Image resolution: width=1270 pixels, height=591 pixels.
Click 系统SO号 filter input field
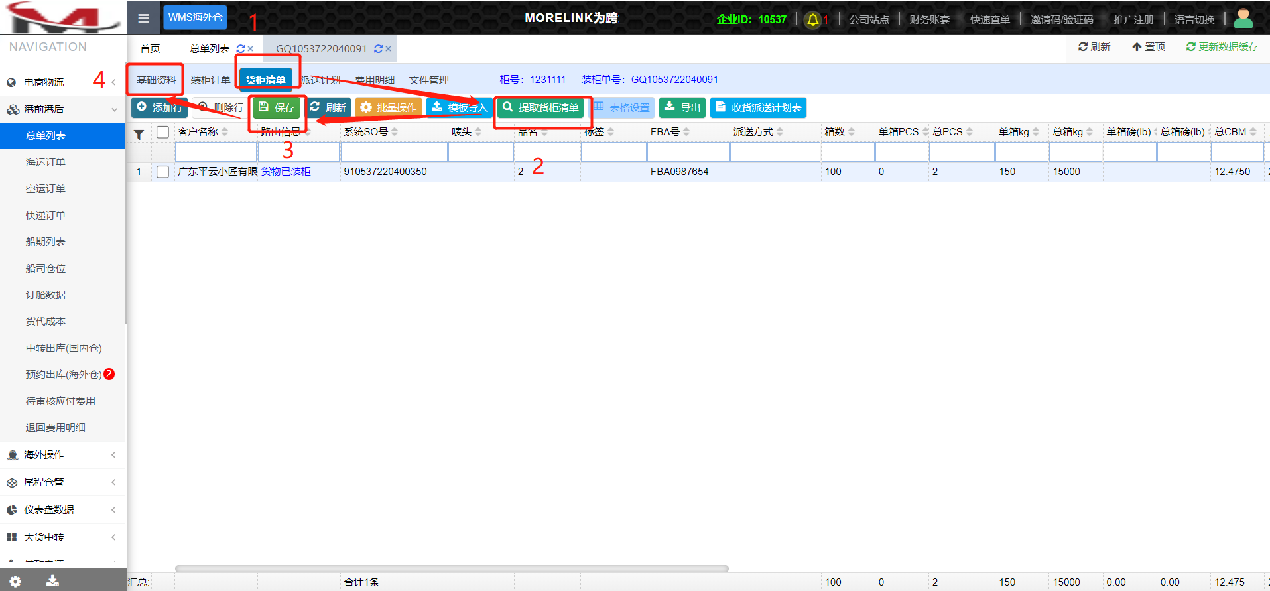(x=394, y=152)
